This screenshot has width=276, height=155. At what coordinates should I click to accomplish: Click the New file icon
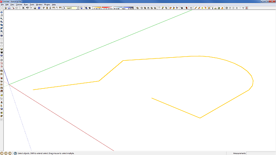coord(3,8)
